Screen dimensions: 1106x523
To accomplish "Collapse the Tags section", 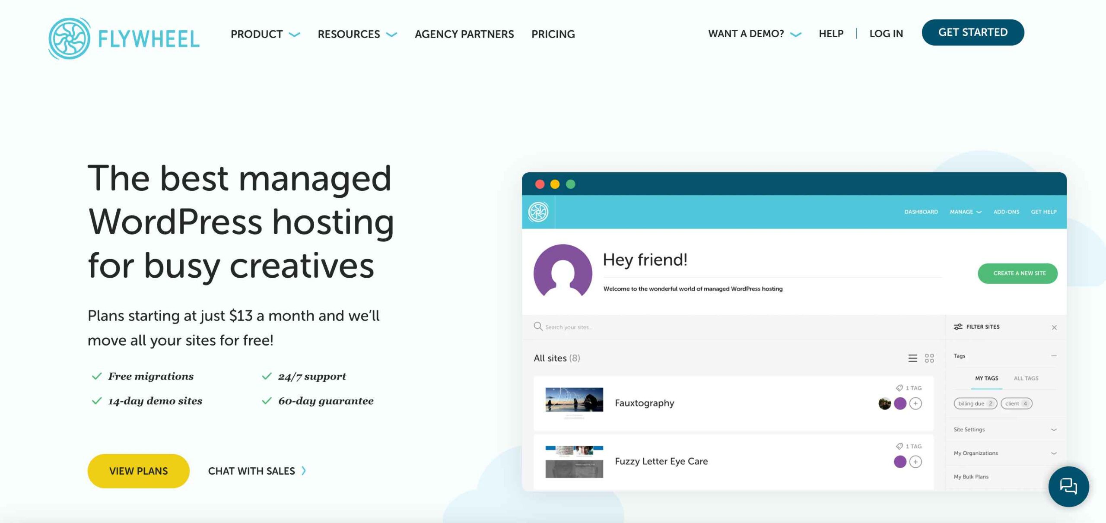I will click(1054, 356).
